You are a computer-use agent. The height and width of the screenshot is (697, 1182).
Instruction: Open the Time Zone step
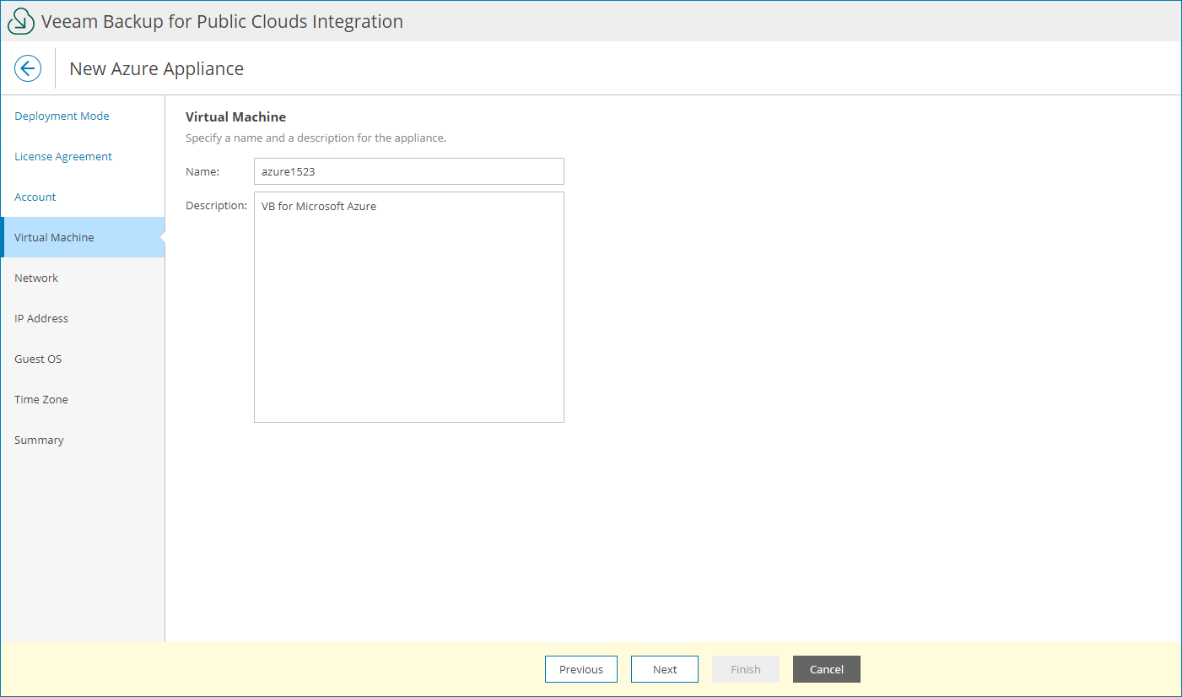pos(40,399)
